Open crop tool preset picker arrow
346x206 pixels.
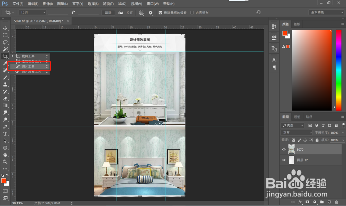(13, 12)
